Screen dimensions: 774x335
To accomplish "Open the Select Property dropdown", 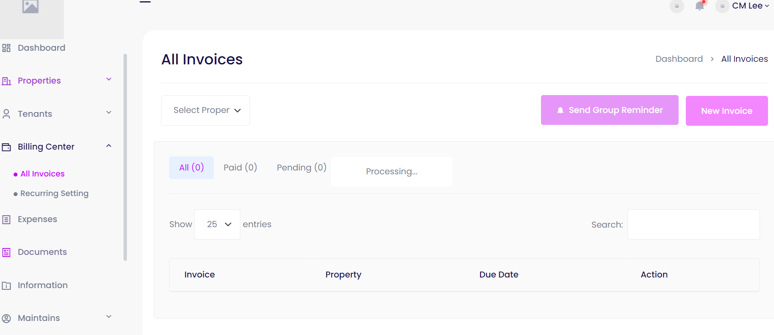I will click(205, 110).
